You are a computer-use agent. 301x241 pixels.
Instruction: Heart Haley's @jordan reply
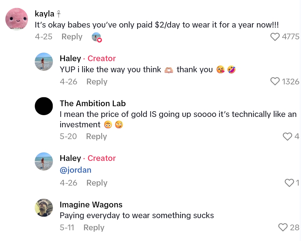tap(289, 183)
